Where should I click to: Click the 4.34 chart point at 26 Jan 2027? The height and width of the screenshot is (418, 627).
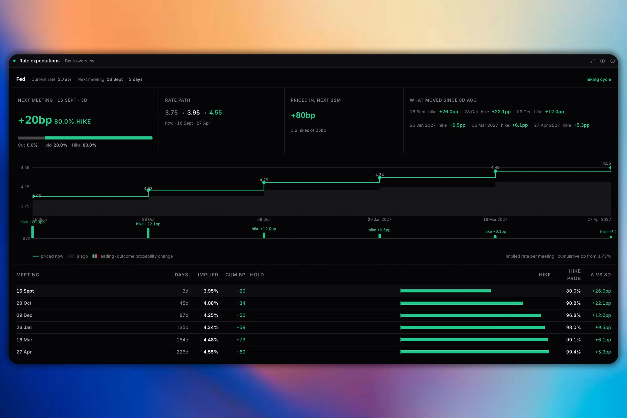(380, 178)
